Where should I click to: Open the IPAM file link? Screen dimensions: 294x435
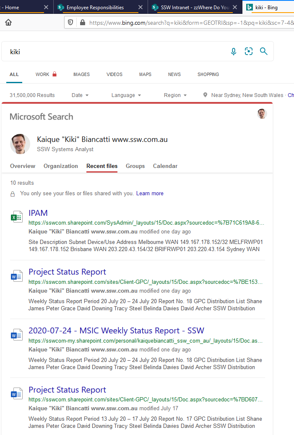(x=38, y=213)
